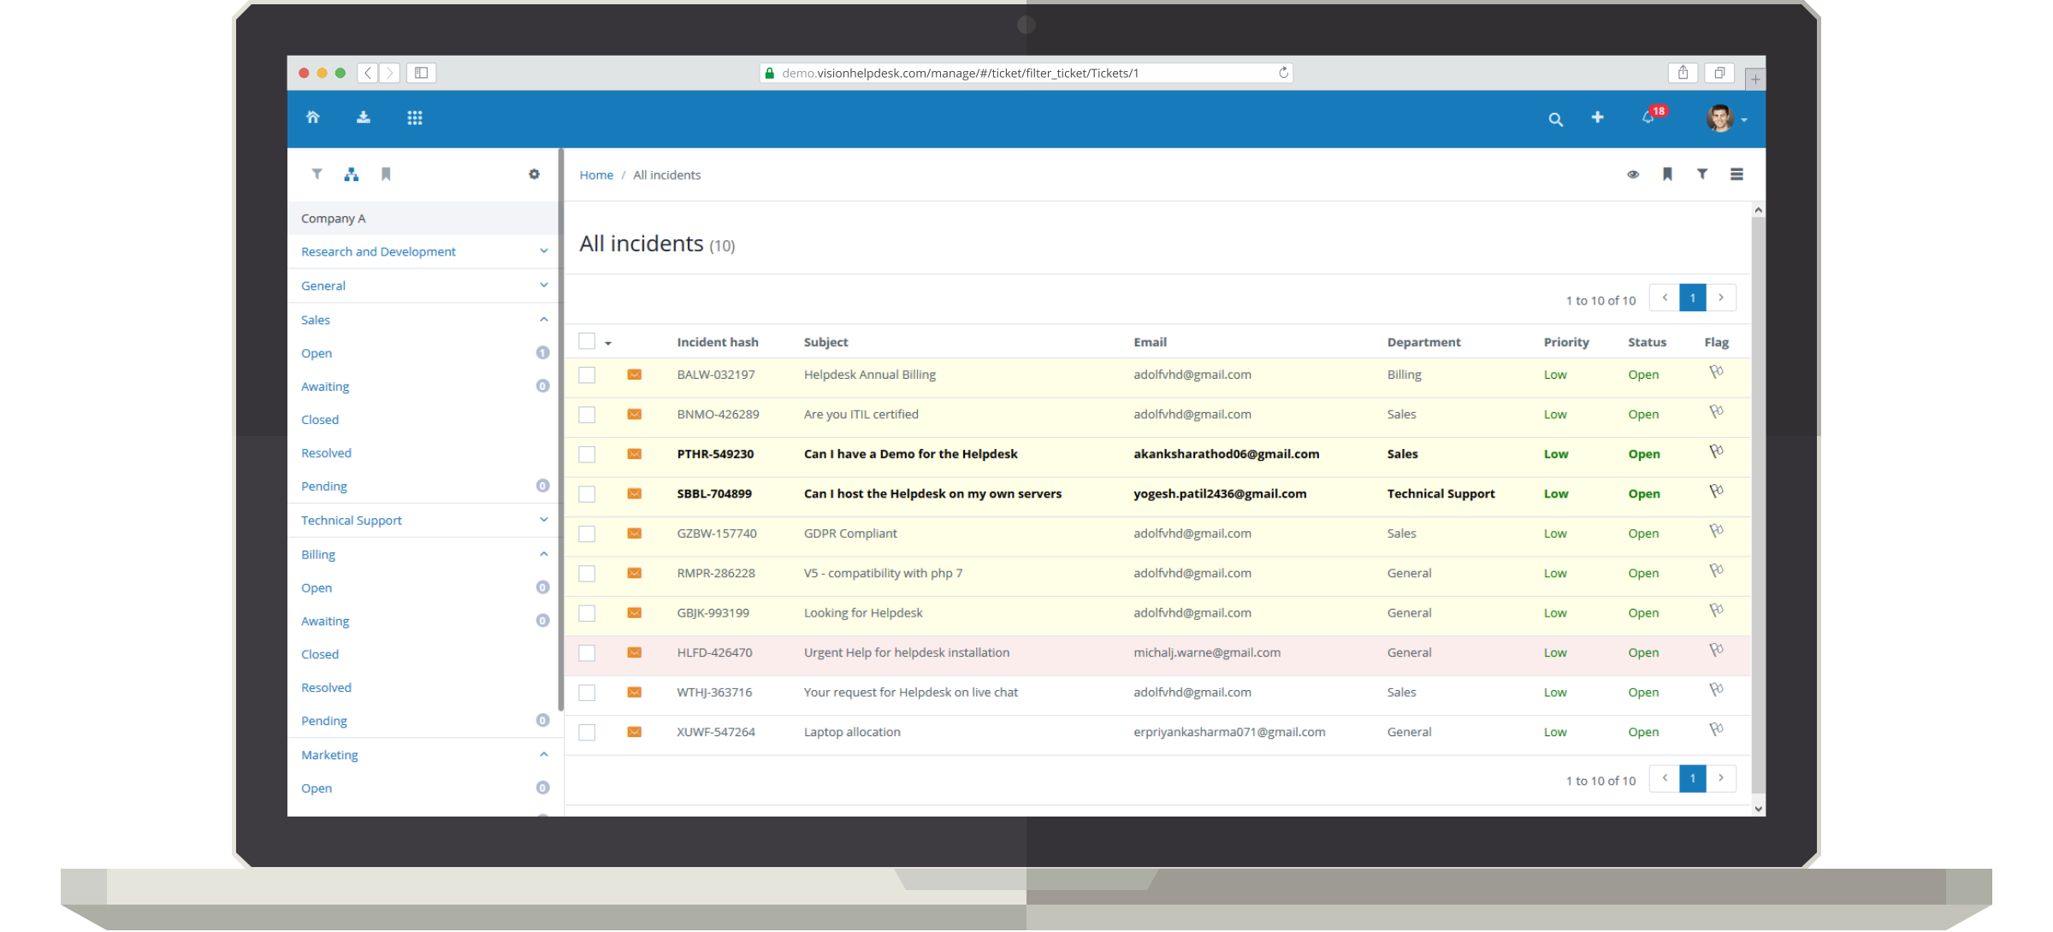Go to Home breadcrumb link

(x=596, y=175)
